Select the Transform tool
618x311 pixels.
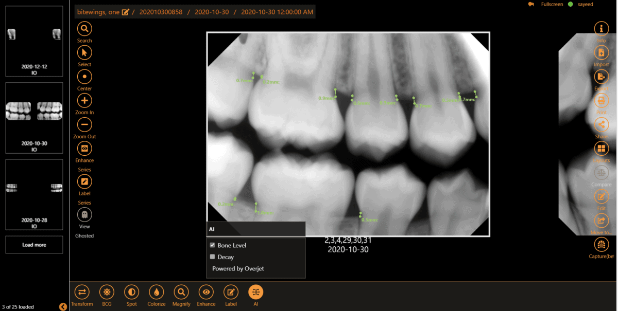[x=82, y=292]
